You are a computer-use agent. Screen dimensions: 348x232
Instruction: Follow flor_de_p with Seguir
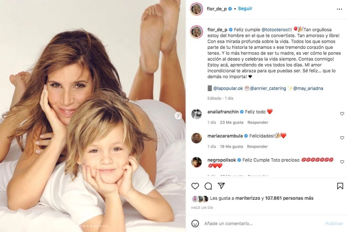click(245, 8)
